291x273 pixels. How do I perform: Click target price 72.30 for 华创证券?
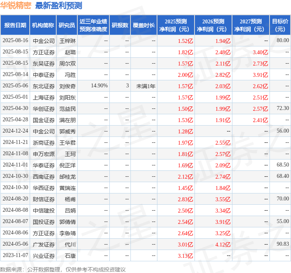(283, 108)
